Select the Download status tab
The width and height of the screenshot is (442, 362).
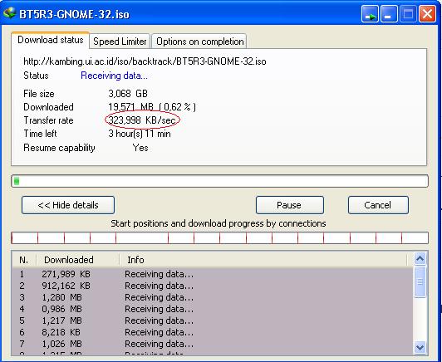[x=51, y=40]
